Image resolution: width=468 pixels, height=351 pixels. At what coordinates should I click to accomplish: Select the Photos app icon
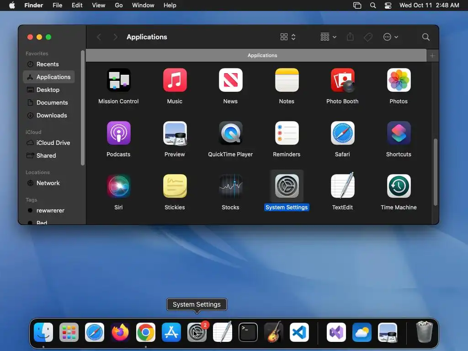[399, 80]
